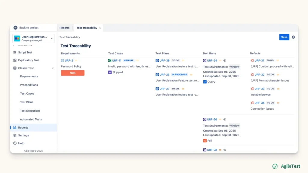Click the URF-31 defect bug icon
Image resolution: width=308 pixels, height=173 pixels.
tap(252, 61)
